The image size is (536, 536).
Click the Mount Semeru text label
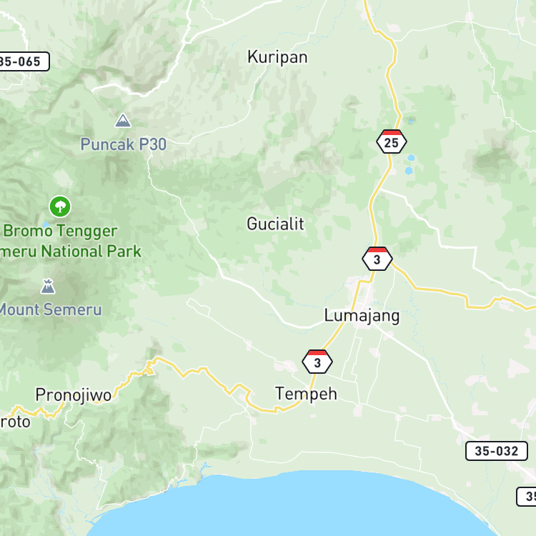click(50, 309)
